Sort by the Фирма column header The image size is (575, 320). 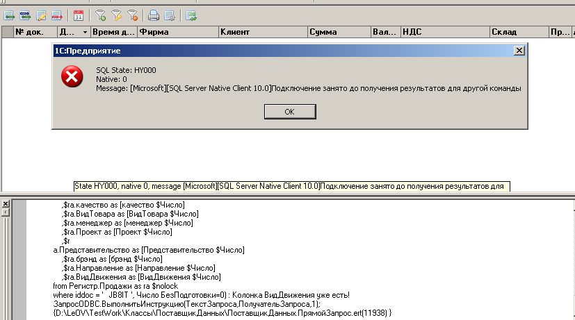(x=177, y=32)
